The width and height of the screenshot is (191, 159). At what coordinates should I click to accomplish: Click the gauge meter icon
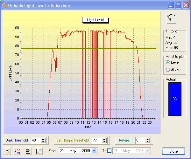pos(172,19)
